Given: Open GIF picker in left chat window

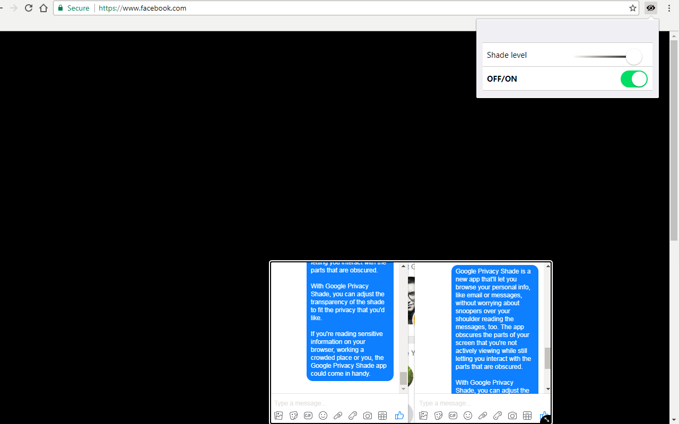Looking at the screenshot, I should coord(308,416).
